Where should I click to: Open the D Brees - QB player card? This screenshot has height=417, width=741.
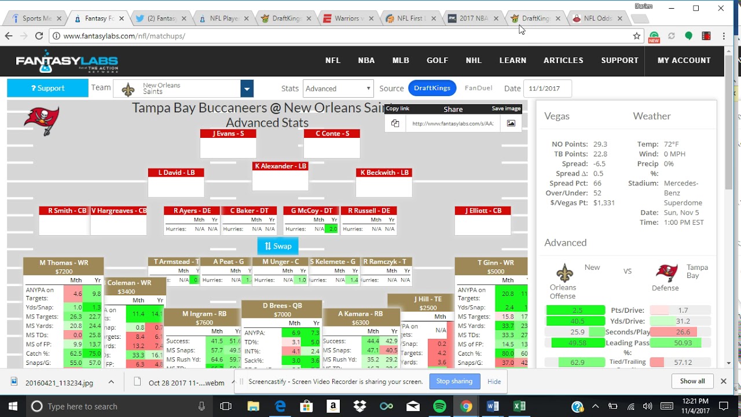281,309
